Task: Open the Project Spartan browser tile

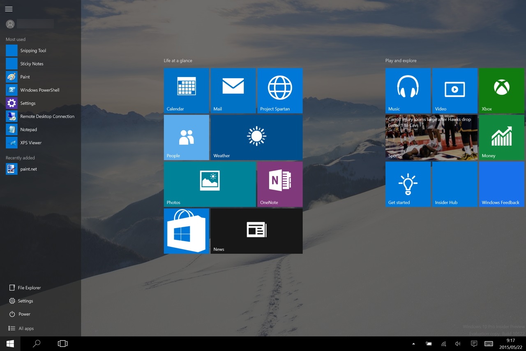Action: [x=280, y=91]
